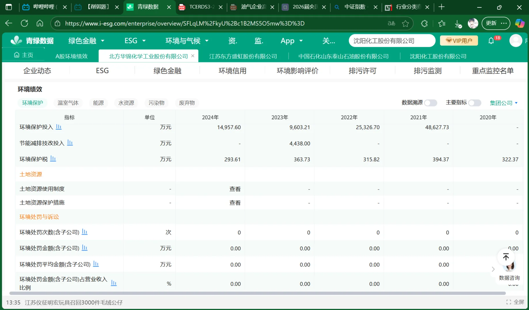Switch to 中国石化山东泰山石油股份有限公司 tab
529x310 pixels.
[343, 56]
